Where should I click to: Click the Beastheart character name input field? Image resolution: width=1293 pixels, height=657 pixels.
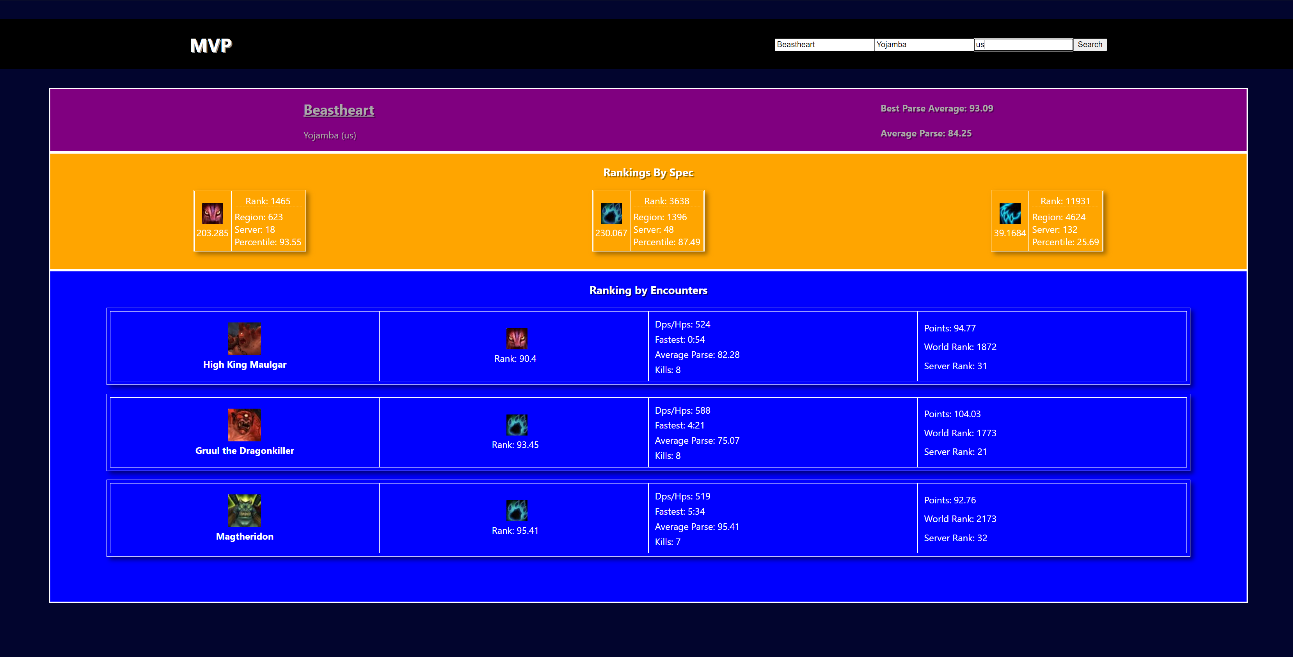coord(823,44)
